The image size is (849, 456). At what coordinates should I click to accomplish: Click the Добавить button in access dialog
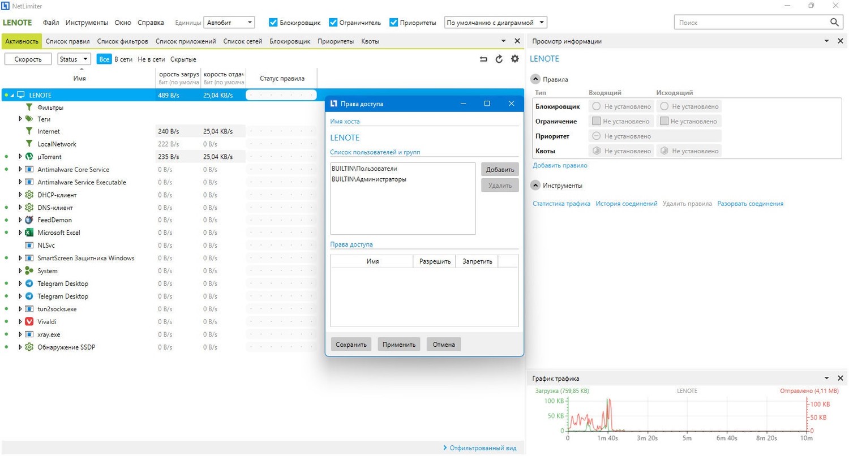(500, 169)
